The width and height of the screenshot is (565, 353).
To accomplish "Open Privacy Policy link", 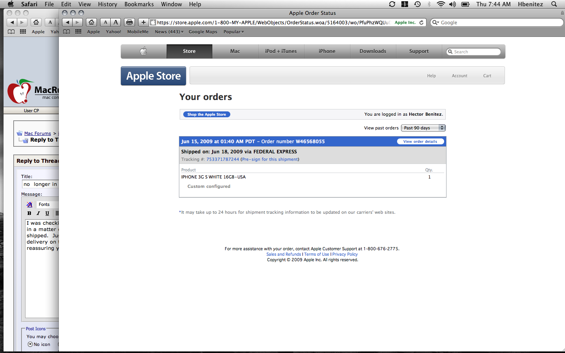I will point(345,254).
